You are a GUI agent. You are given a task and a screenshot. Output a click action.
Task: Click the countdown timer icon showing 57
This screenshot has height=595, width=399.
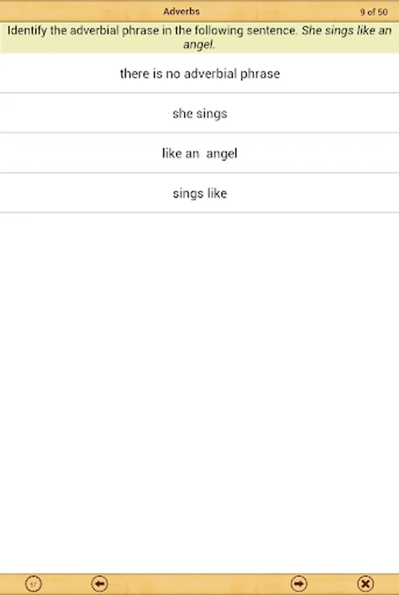[x=34, y=584]
